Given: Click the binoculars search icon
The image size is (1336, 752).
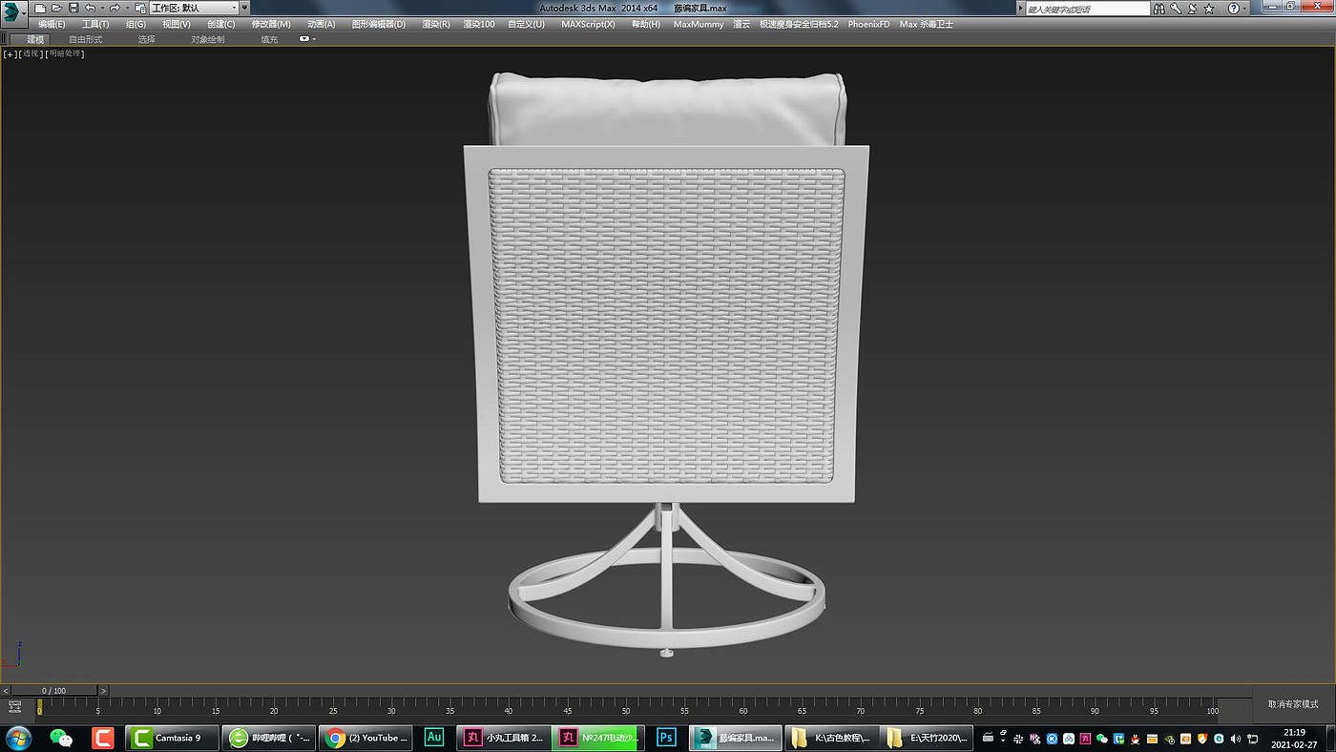Looking at the screenshot, I should (1159, 8).
